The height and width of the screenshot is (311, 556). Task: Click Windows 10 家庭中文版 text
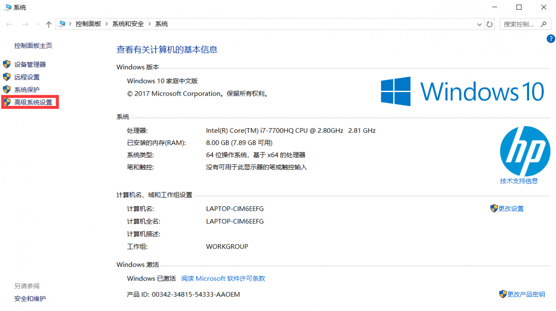[162, 81]
